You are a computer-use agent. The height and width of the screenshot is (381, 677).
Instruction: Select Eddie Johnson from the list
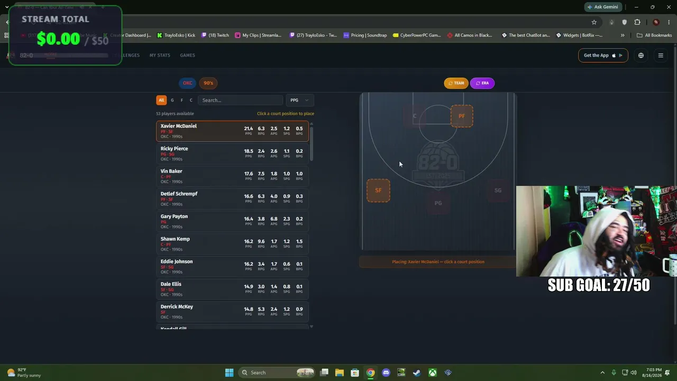(x=232, y=267)
